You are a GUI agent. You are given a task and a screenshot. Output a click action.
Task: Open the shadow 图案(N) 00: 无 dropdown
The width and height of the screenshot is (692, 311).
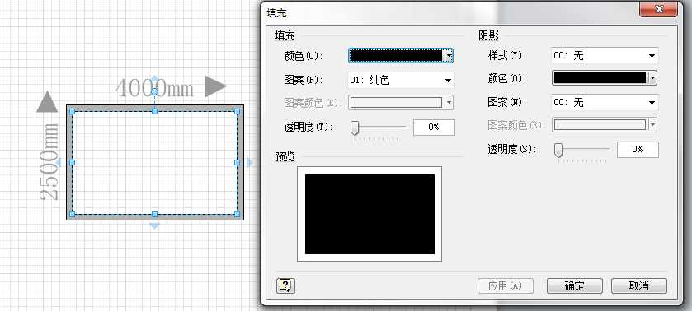[x=605, y=102]
